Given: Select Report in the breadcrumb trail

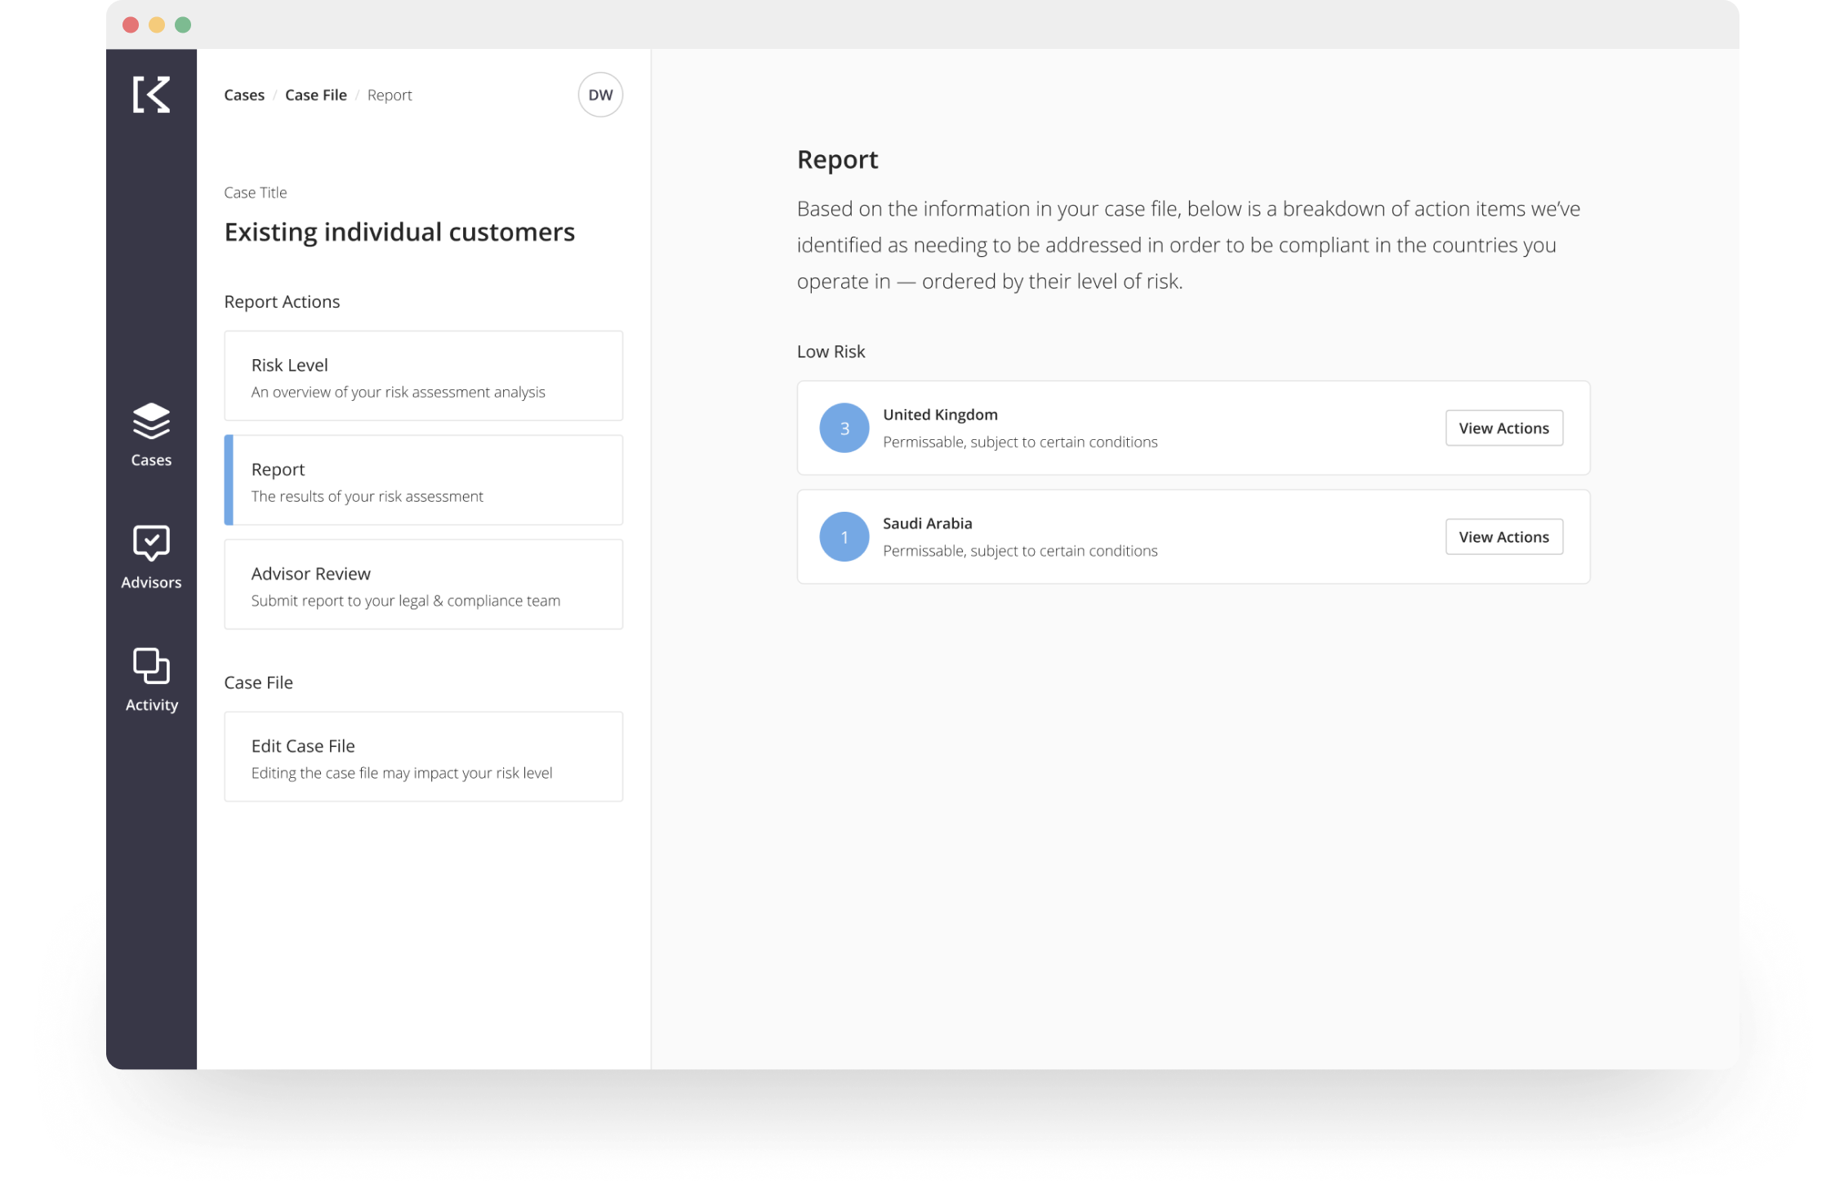Looking at the screenshot, I should pos(390,95).
